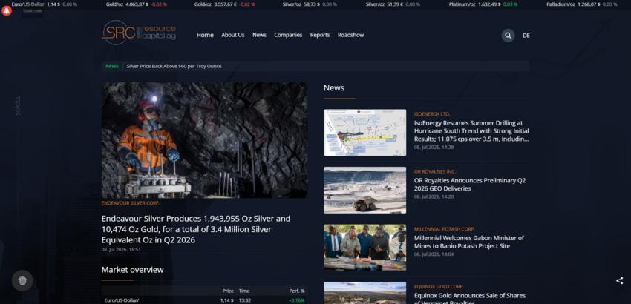Click the vertical SCROLL label at left
The width and height of the screenshot is (631, 304).
[17, 106]
